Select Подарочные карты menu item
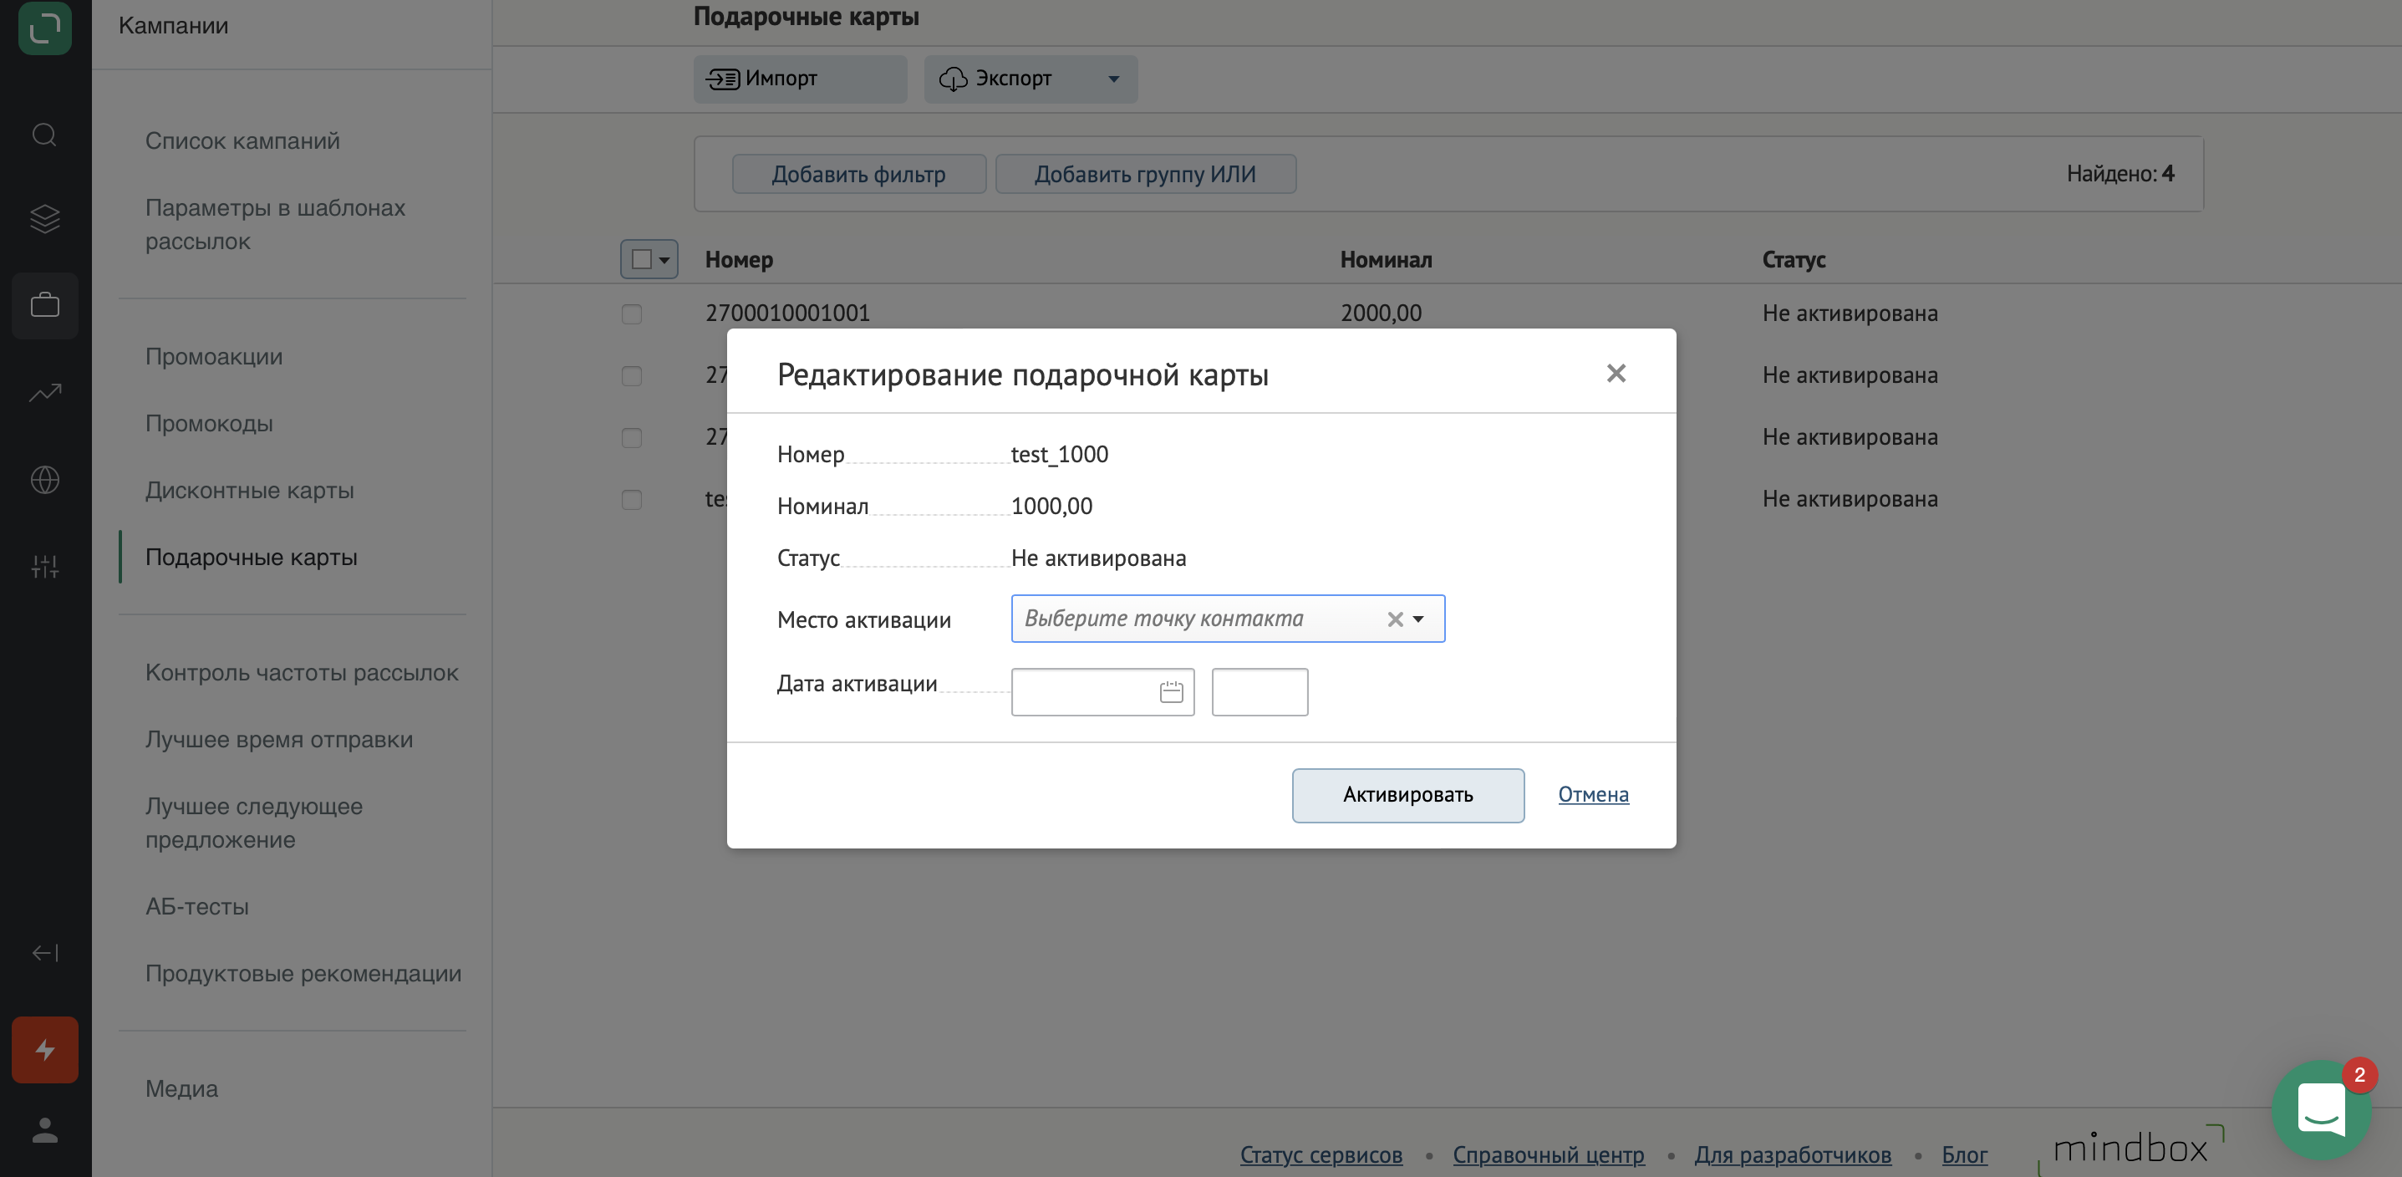 point(251,557)
